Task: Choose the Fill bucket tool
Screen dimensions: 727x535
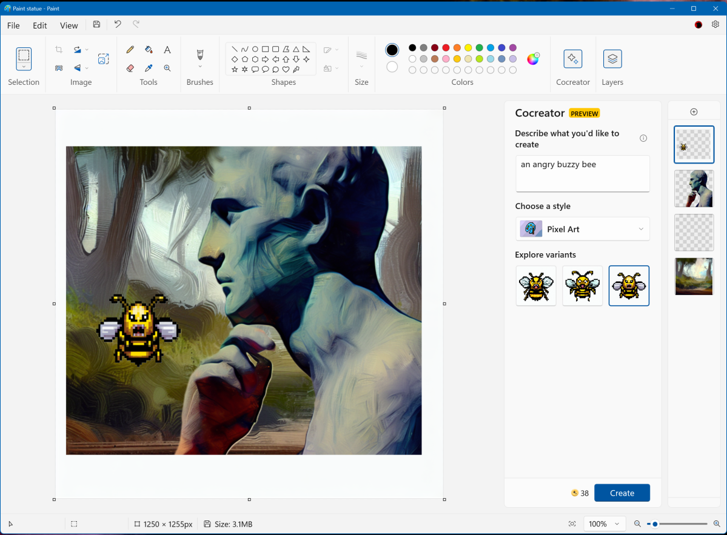Action: (x=149, y=50)
